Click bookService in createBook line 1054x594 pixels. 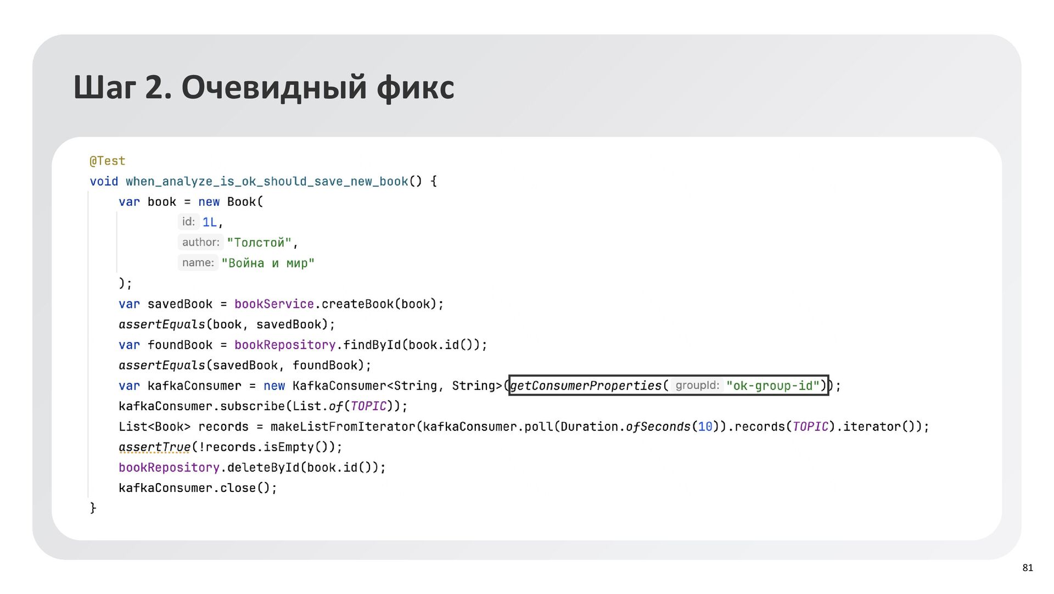tap(274, 304)
